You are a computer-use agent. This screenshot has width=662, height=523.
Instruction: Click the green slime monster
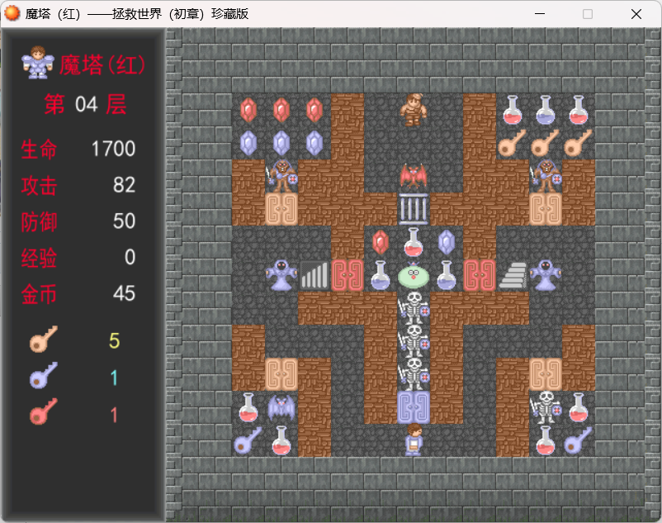coord(414,275)
